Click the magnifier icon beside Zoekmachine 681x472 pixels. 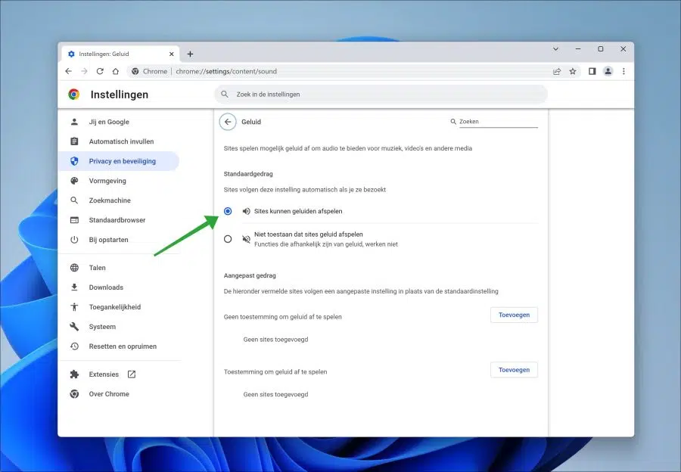click(74, 200)
